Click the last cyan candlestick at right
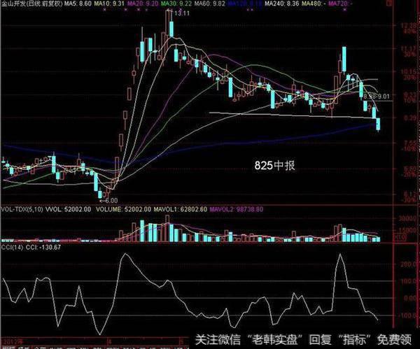420x349 pixels. [x=378, y=124]
